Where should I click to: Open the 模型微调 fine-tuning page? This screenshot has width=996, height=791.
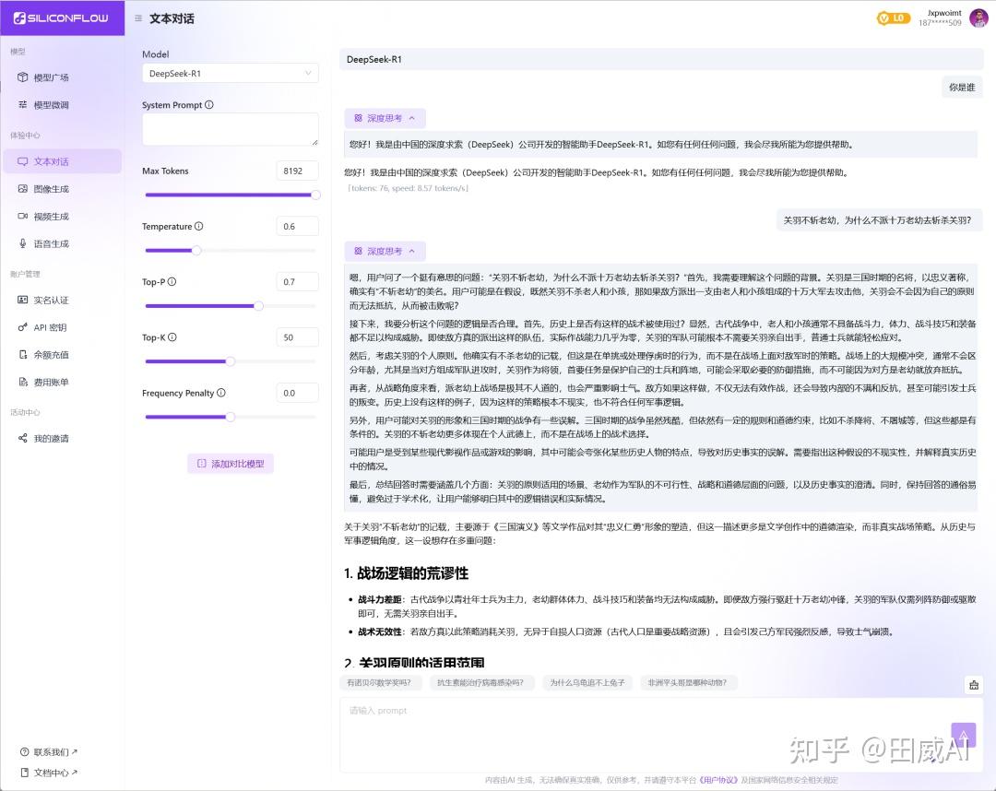[53, 104]
